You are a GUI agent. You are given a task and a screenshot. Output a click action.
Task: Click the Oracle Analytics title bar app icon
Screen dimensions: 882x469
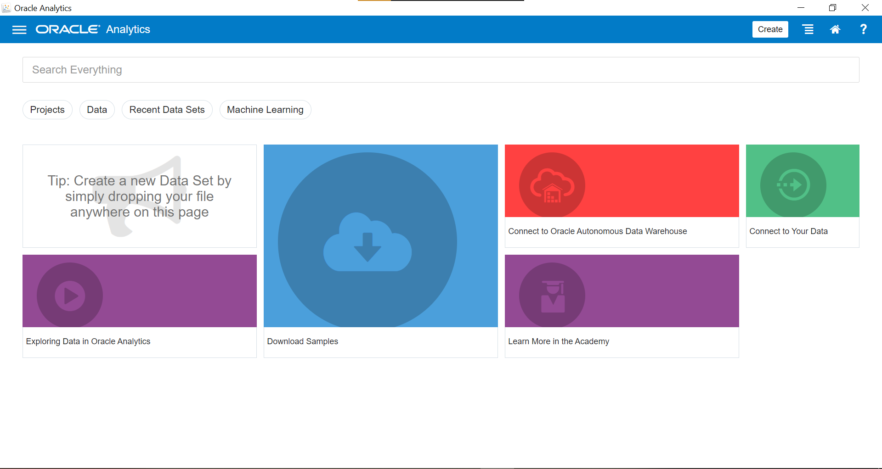(x=6, y=8)
